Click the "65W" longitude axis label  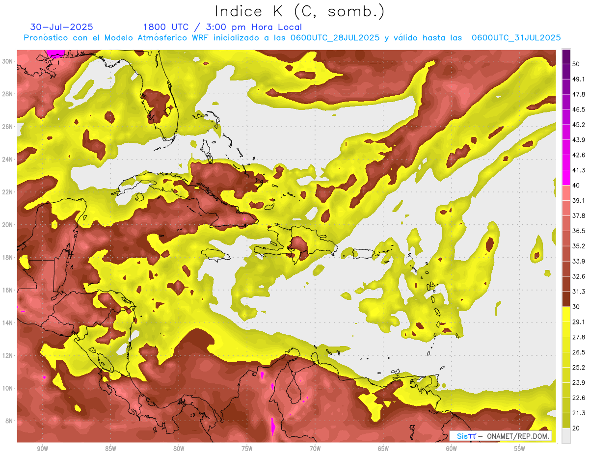[383, 449]
